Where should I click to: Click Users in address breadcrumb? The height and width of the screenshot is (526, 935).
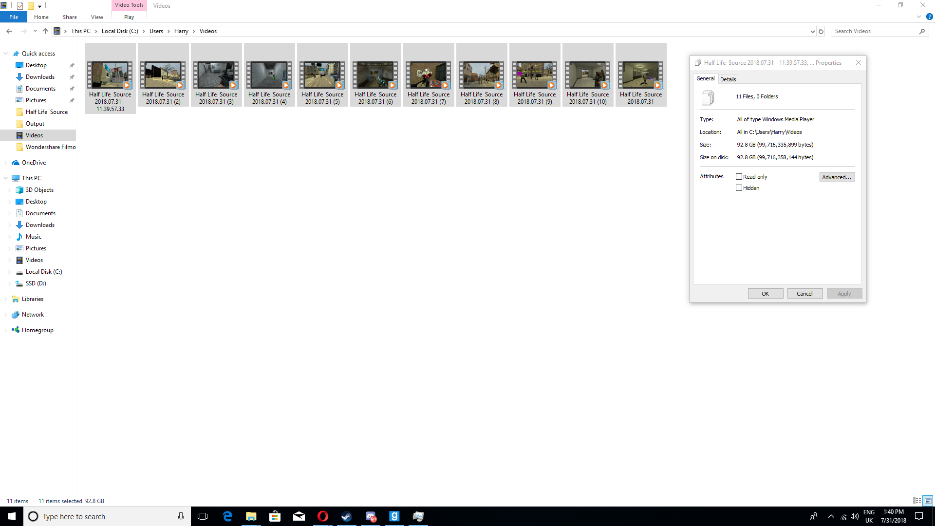(156, 31)
